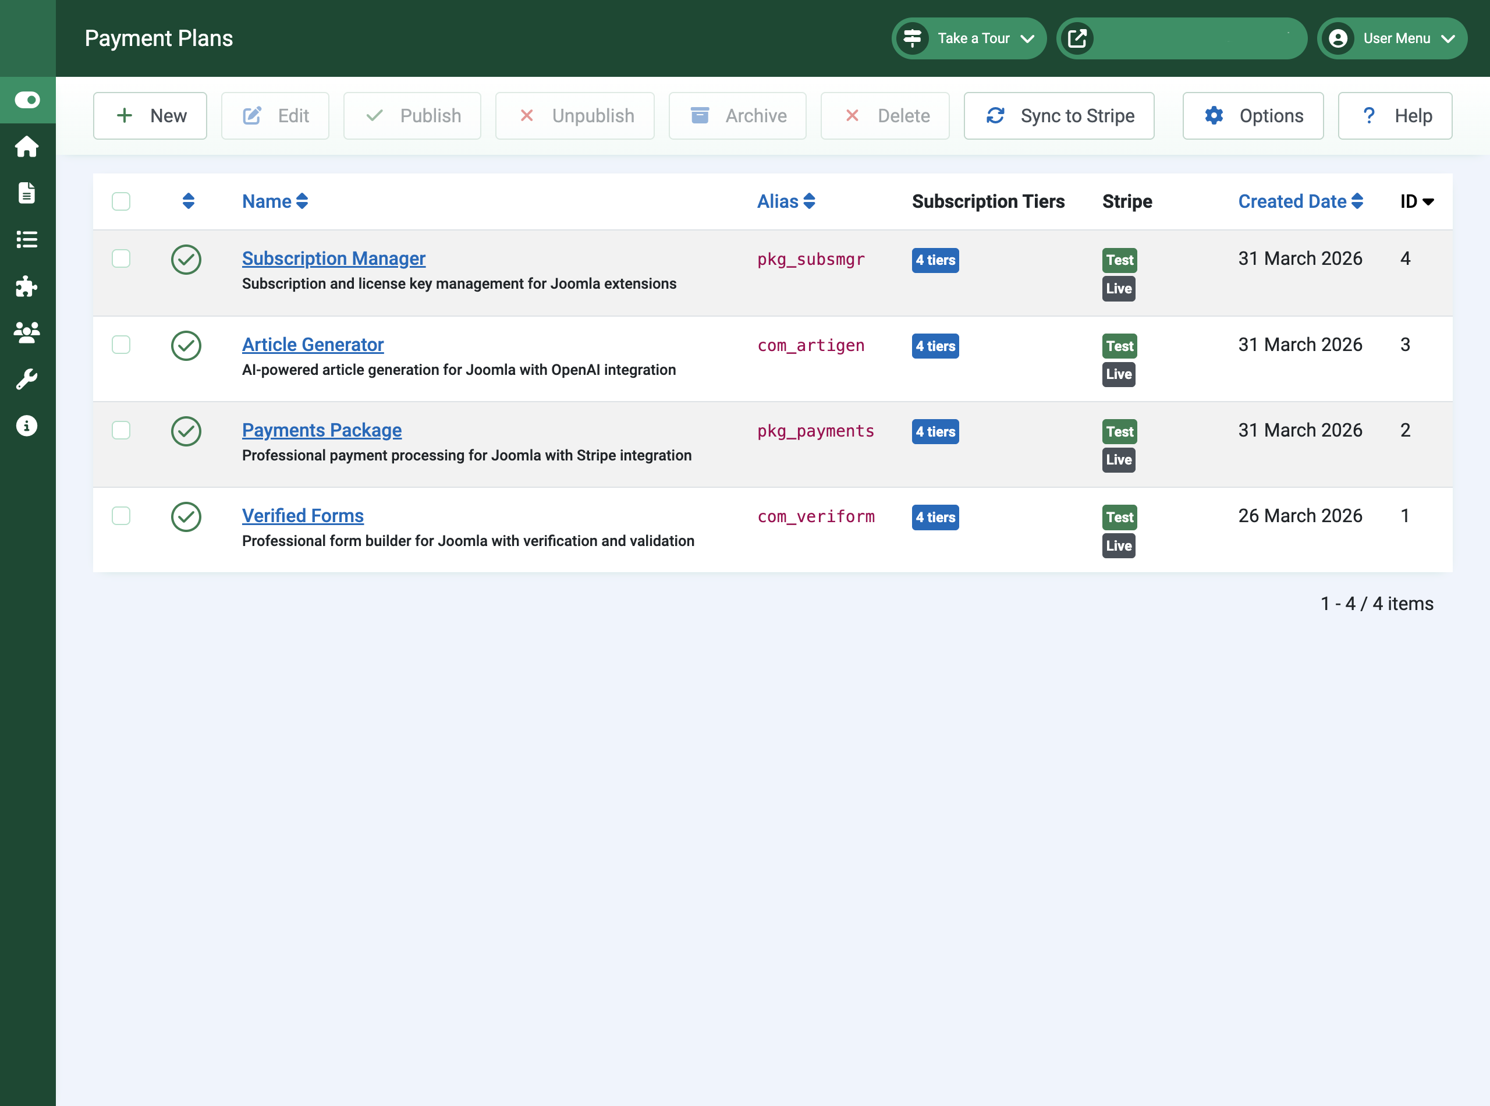Toggle the published status of Verified Forms
The height and width of the screenshot is (1106, 1490).
(186, 516)
